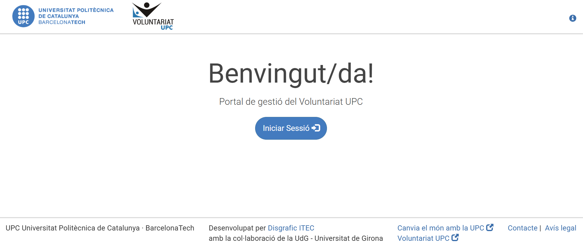Open the info icon in the header

[572, 18]
